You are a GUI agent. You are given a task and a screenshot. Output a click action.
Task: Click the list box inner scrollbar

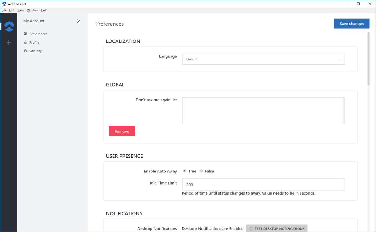tap(343, 111)
